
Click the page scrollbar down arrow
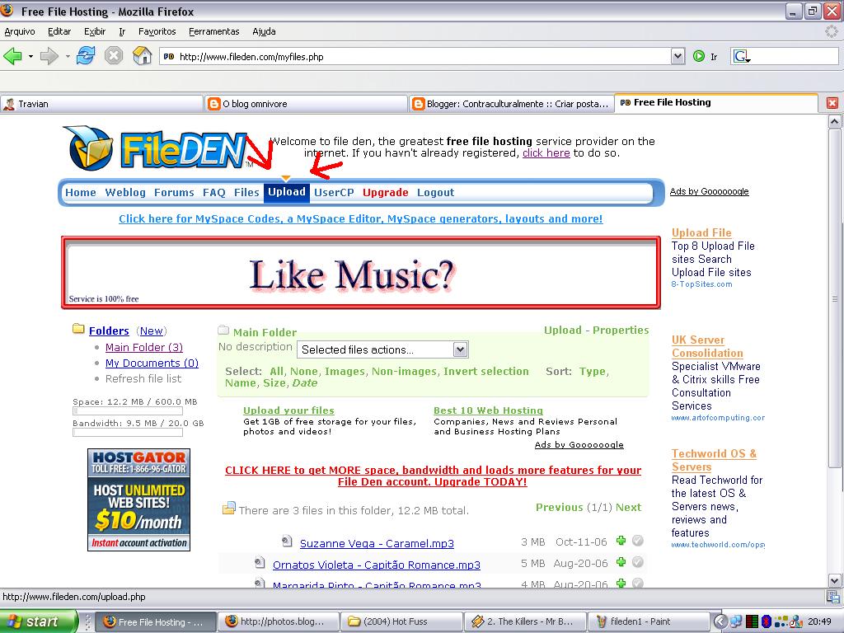(834, 580)
